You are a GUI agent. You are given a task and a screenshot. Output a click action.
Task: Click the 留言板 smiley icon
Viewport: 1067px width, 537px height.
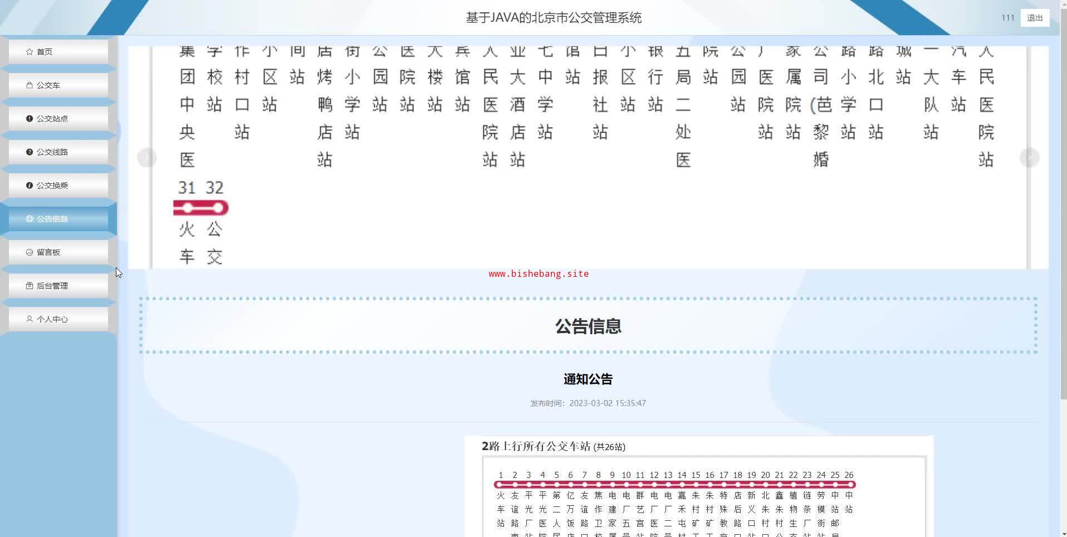click(x=30, y=252)
